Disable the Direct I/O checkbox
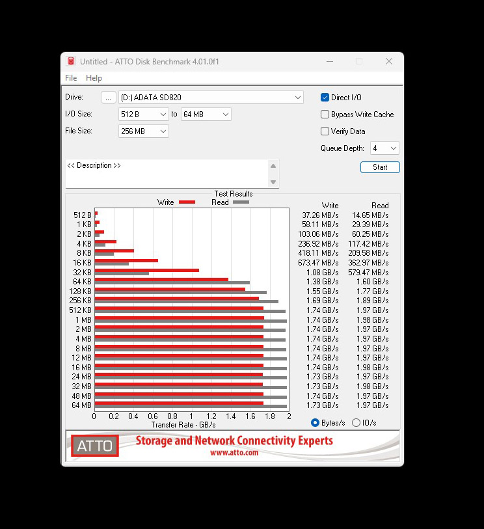The height and width of the screenshot is (529, 484). pos(325,98)
